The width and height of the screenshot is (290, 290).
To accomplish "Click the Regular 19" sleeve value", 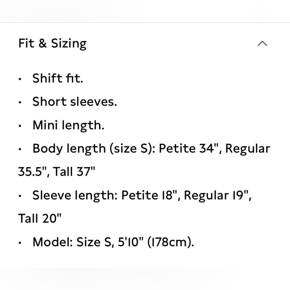I will click(x=218, y=195).
